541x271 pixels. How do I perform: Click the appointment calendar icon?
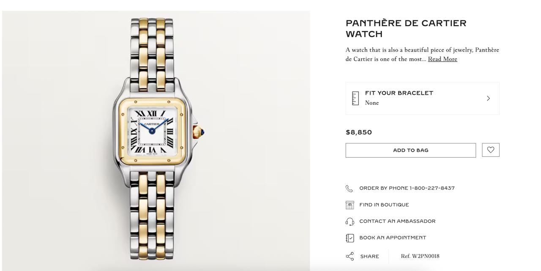point(350,238)
